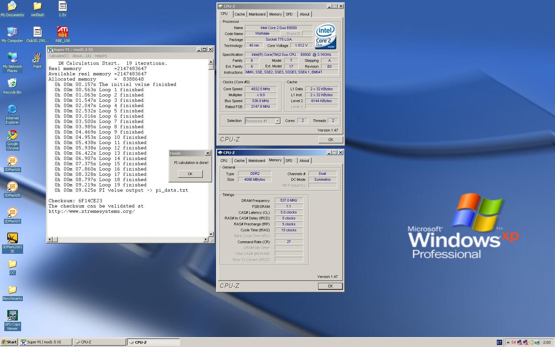Launch the Paint shortcut icon
Image resolution: width=555 pixels, height=347 pixels.
coord(37,60)
